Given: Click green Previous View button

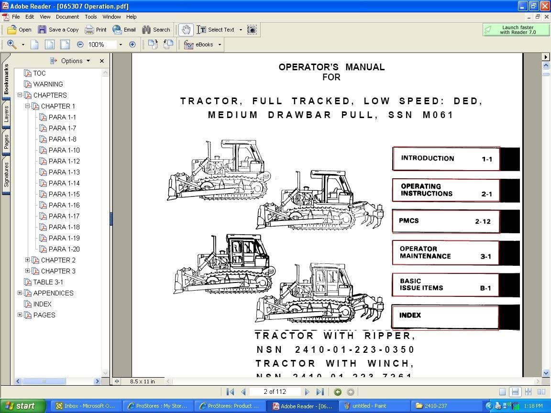Looking at the screenshot, I should click(x=338, y=391).
